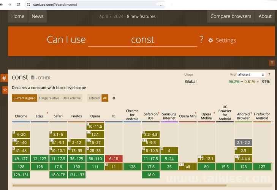Open the News menu item

[x=38, y=16]
